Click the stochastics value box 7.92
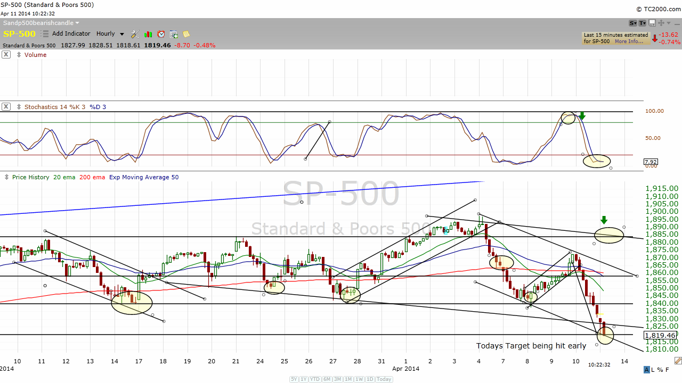 [x=650, y=162]
